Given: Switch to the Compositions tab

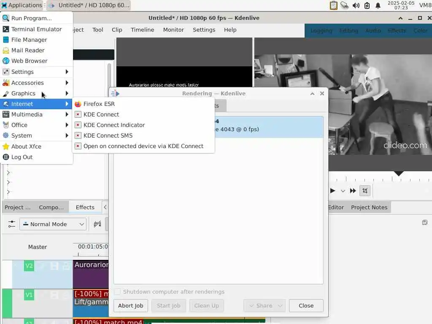Looking at the screenshot, I should pos(51,208).
